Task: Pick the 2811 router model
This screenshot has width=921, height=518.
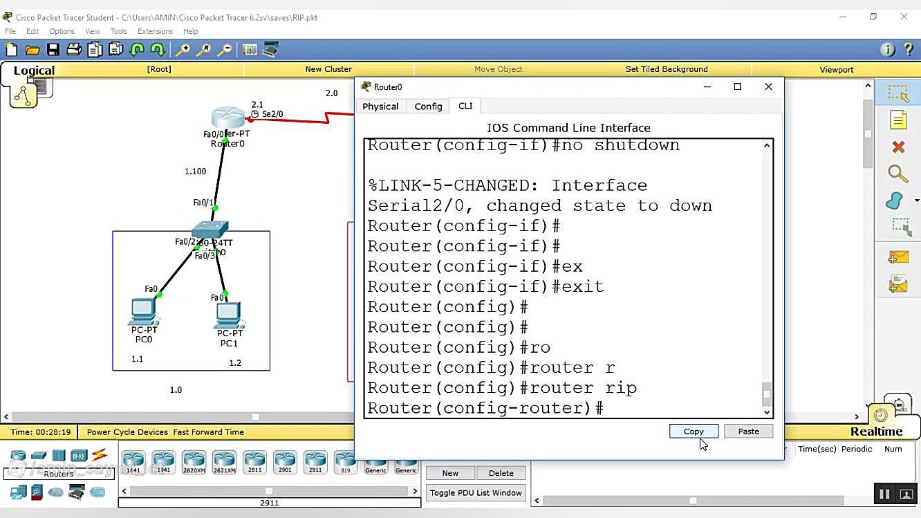Action: point(254,462)
